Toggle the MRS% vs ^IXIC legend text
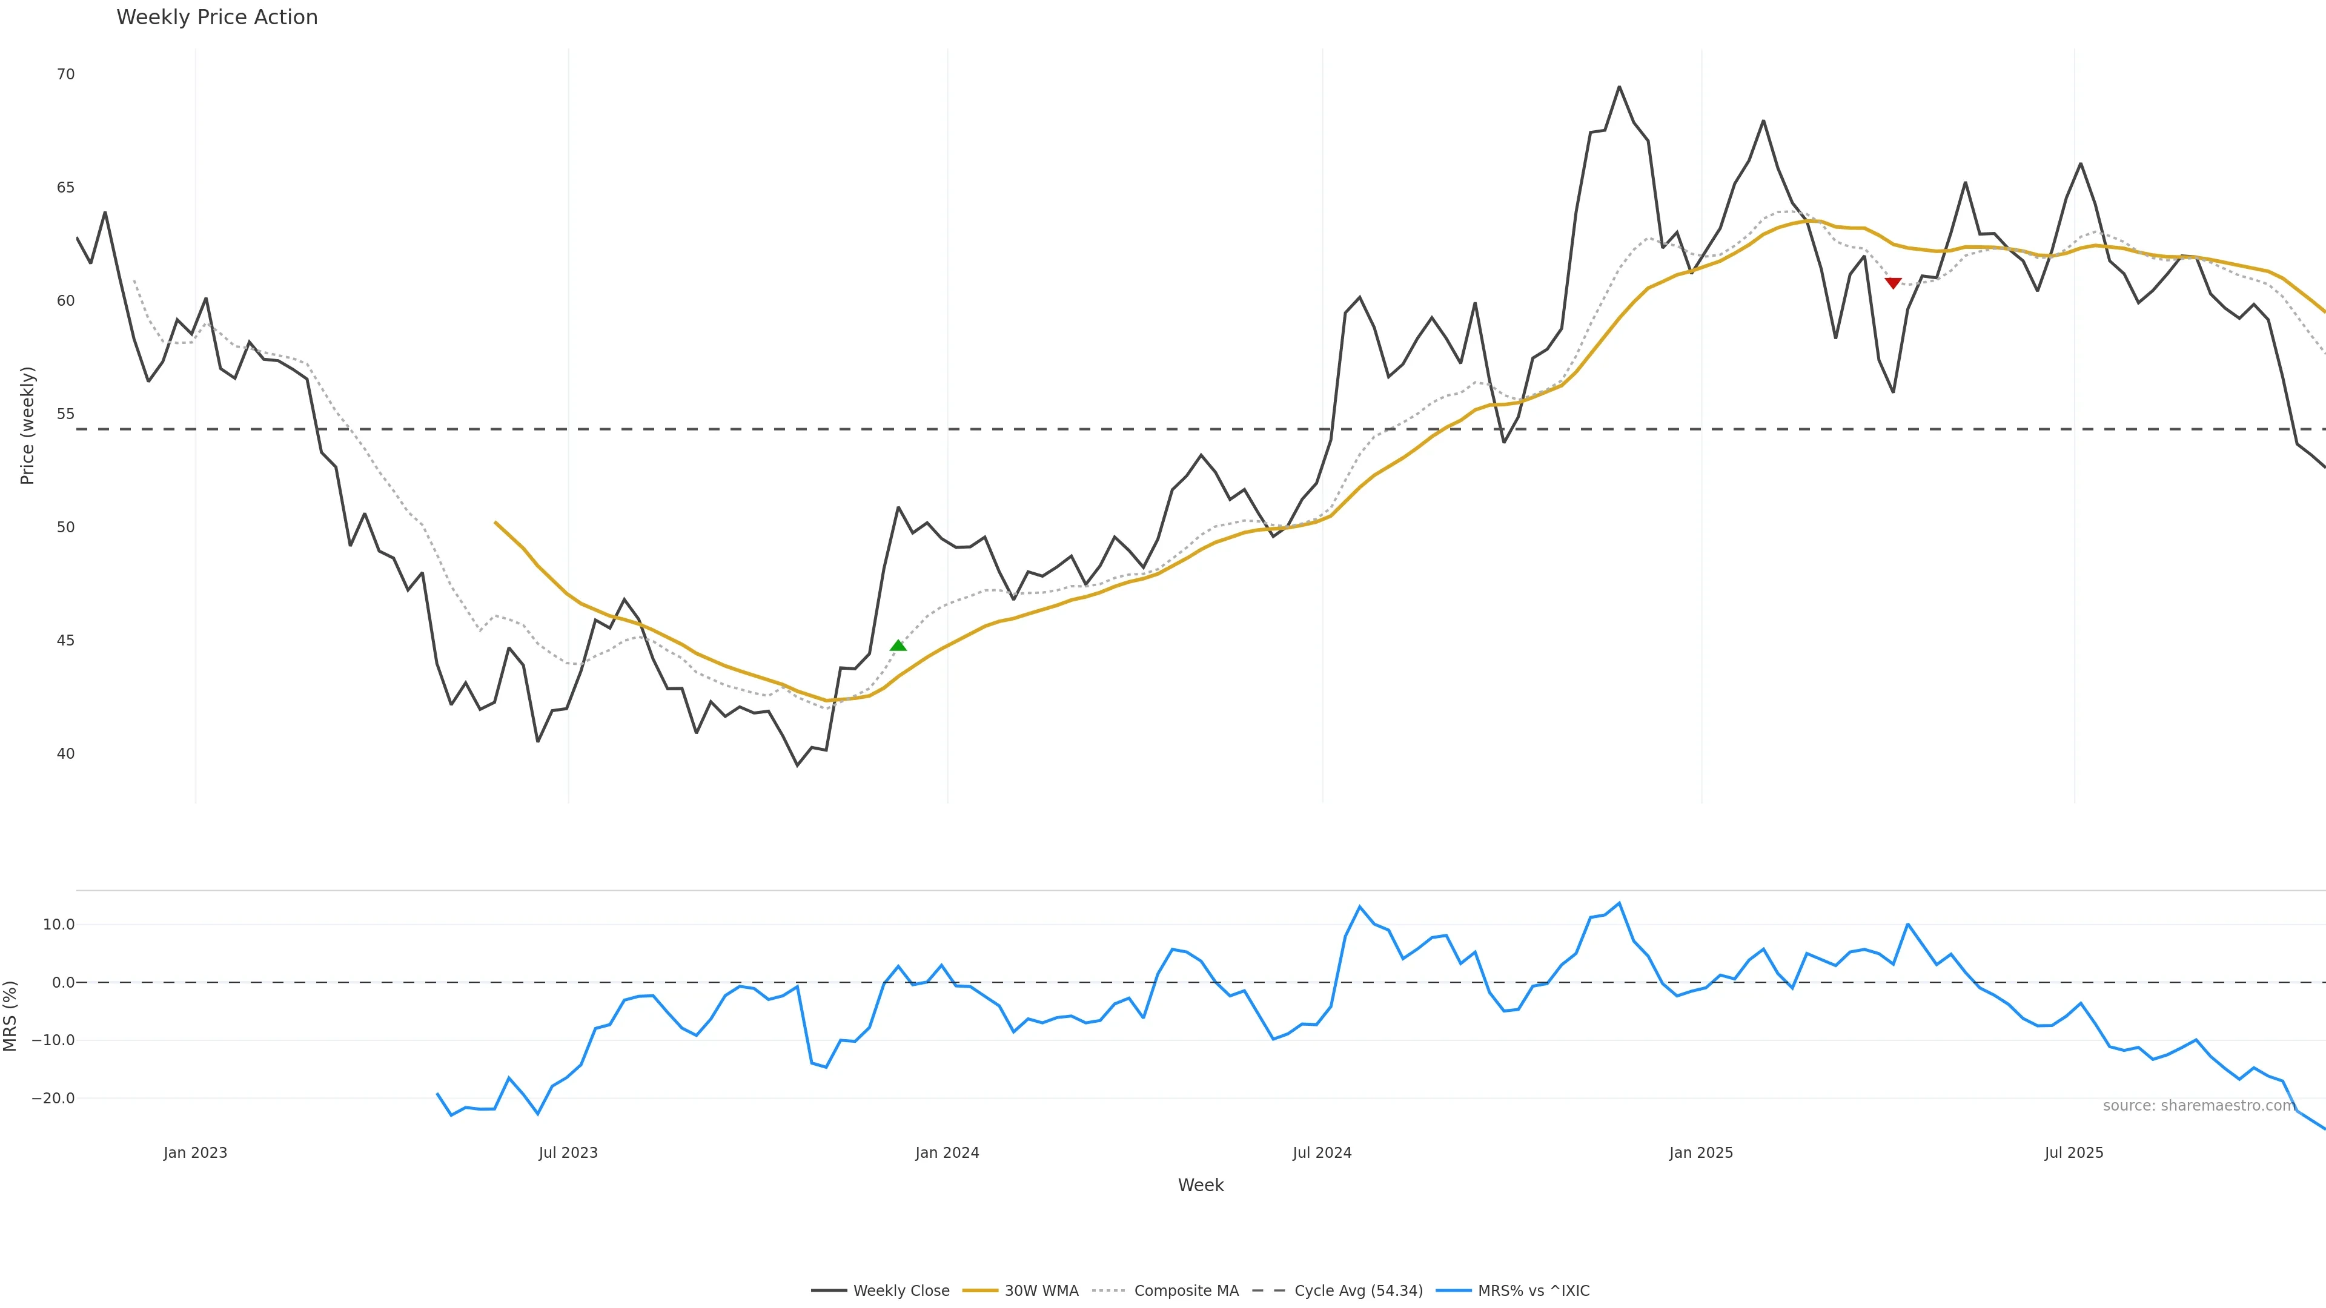2326x1308 pixels. click(x=1533, y=1291)
